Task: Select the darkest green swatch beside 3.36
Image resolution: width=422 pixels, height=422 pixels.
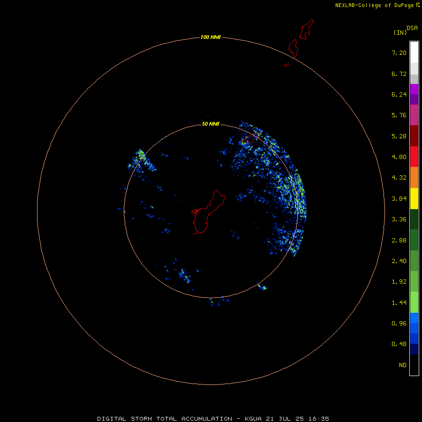Action: [414, 219]
